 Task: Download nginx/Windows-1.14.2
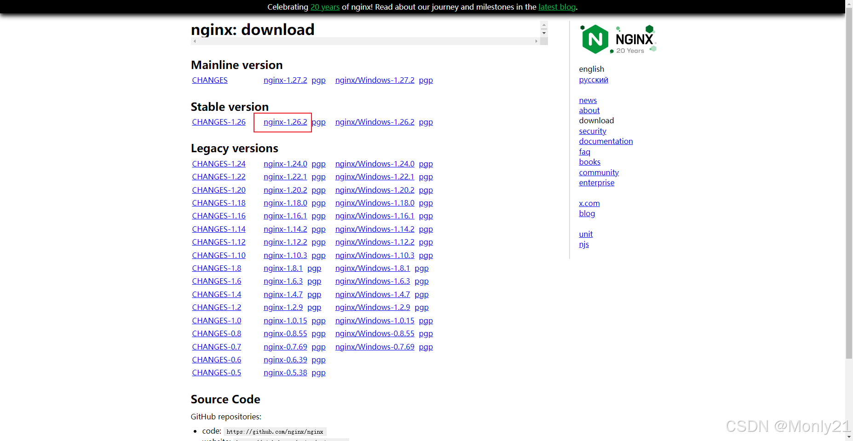coord(375,229)
